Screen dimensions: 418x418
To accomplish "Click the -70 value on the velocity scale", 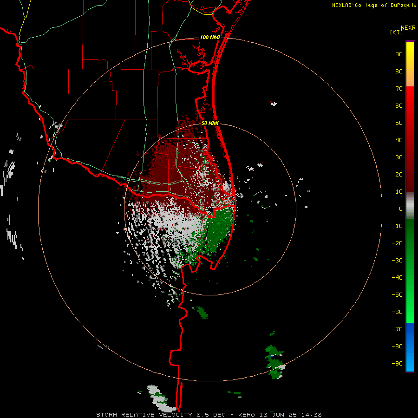I will (x=397, y=329).
